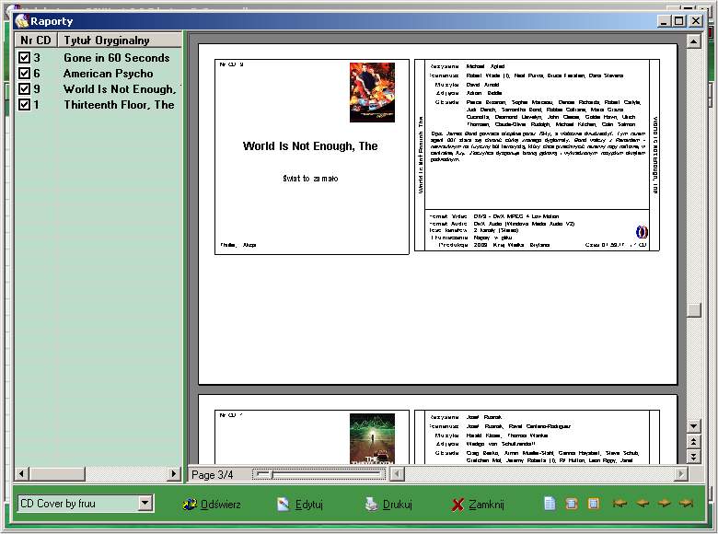Click the third page-layout icon
Screen dimensions: 718x534
[594, 504]
